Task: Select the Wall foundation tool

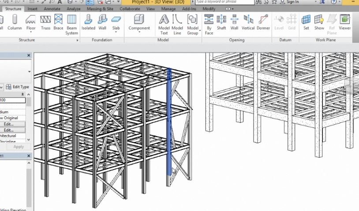Action: click(x=102, y=22)
